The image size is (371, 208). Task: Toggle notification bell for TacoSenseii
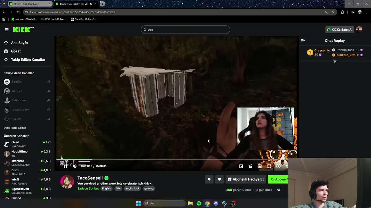[209, 179]
